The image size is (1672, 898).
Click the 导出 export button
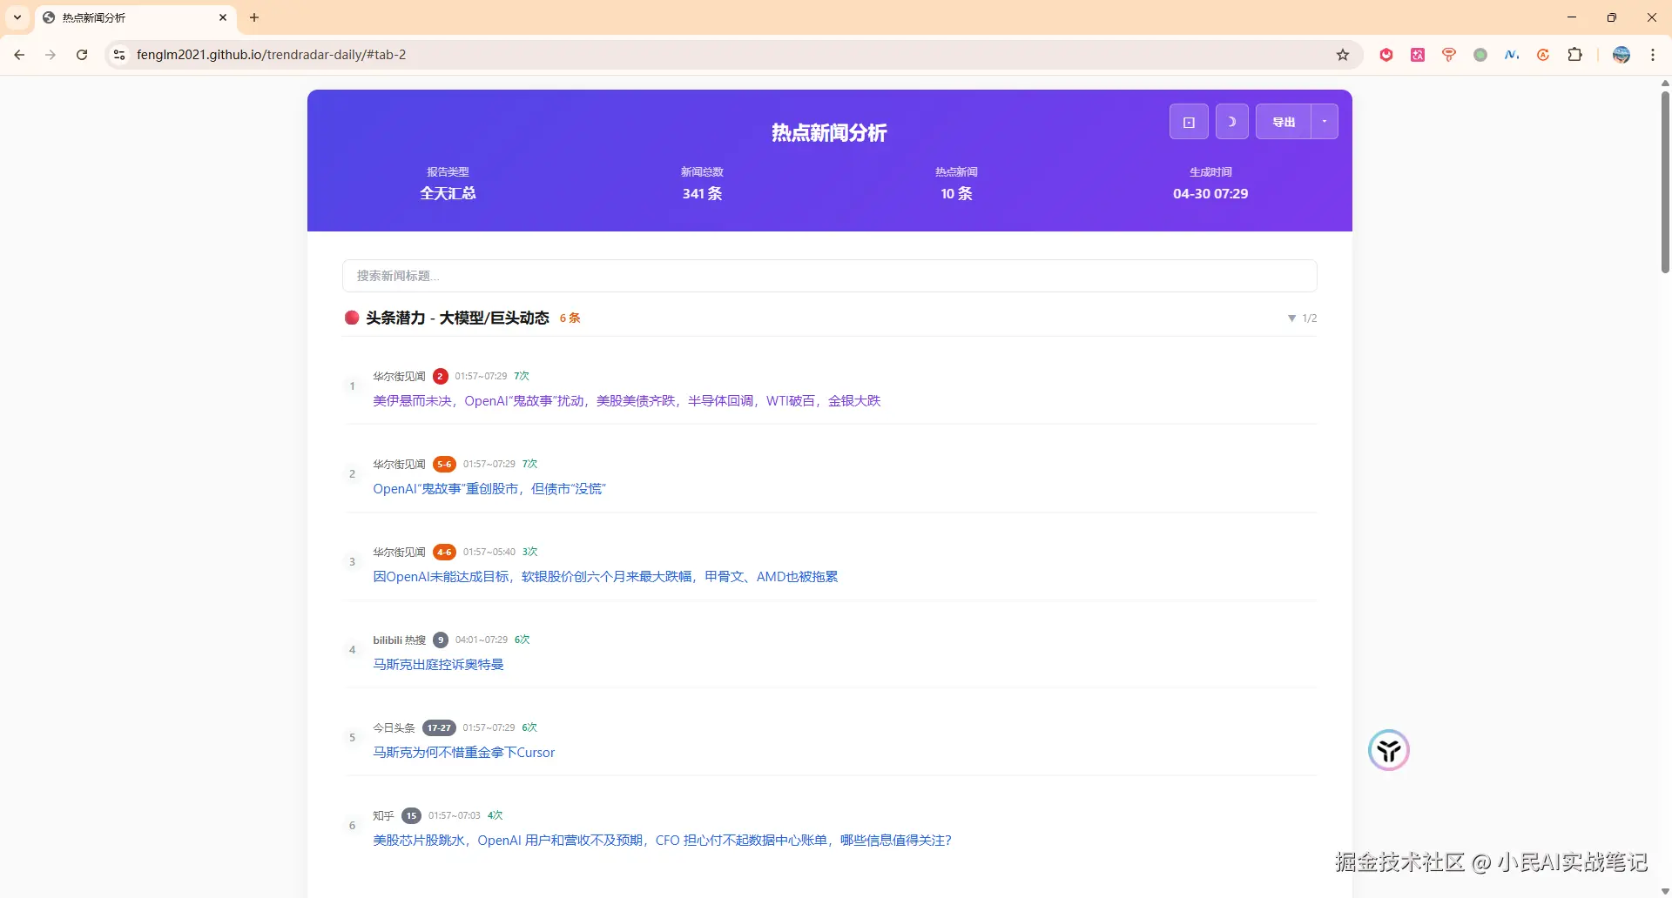click(x=1284, y=122)
